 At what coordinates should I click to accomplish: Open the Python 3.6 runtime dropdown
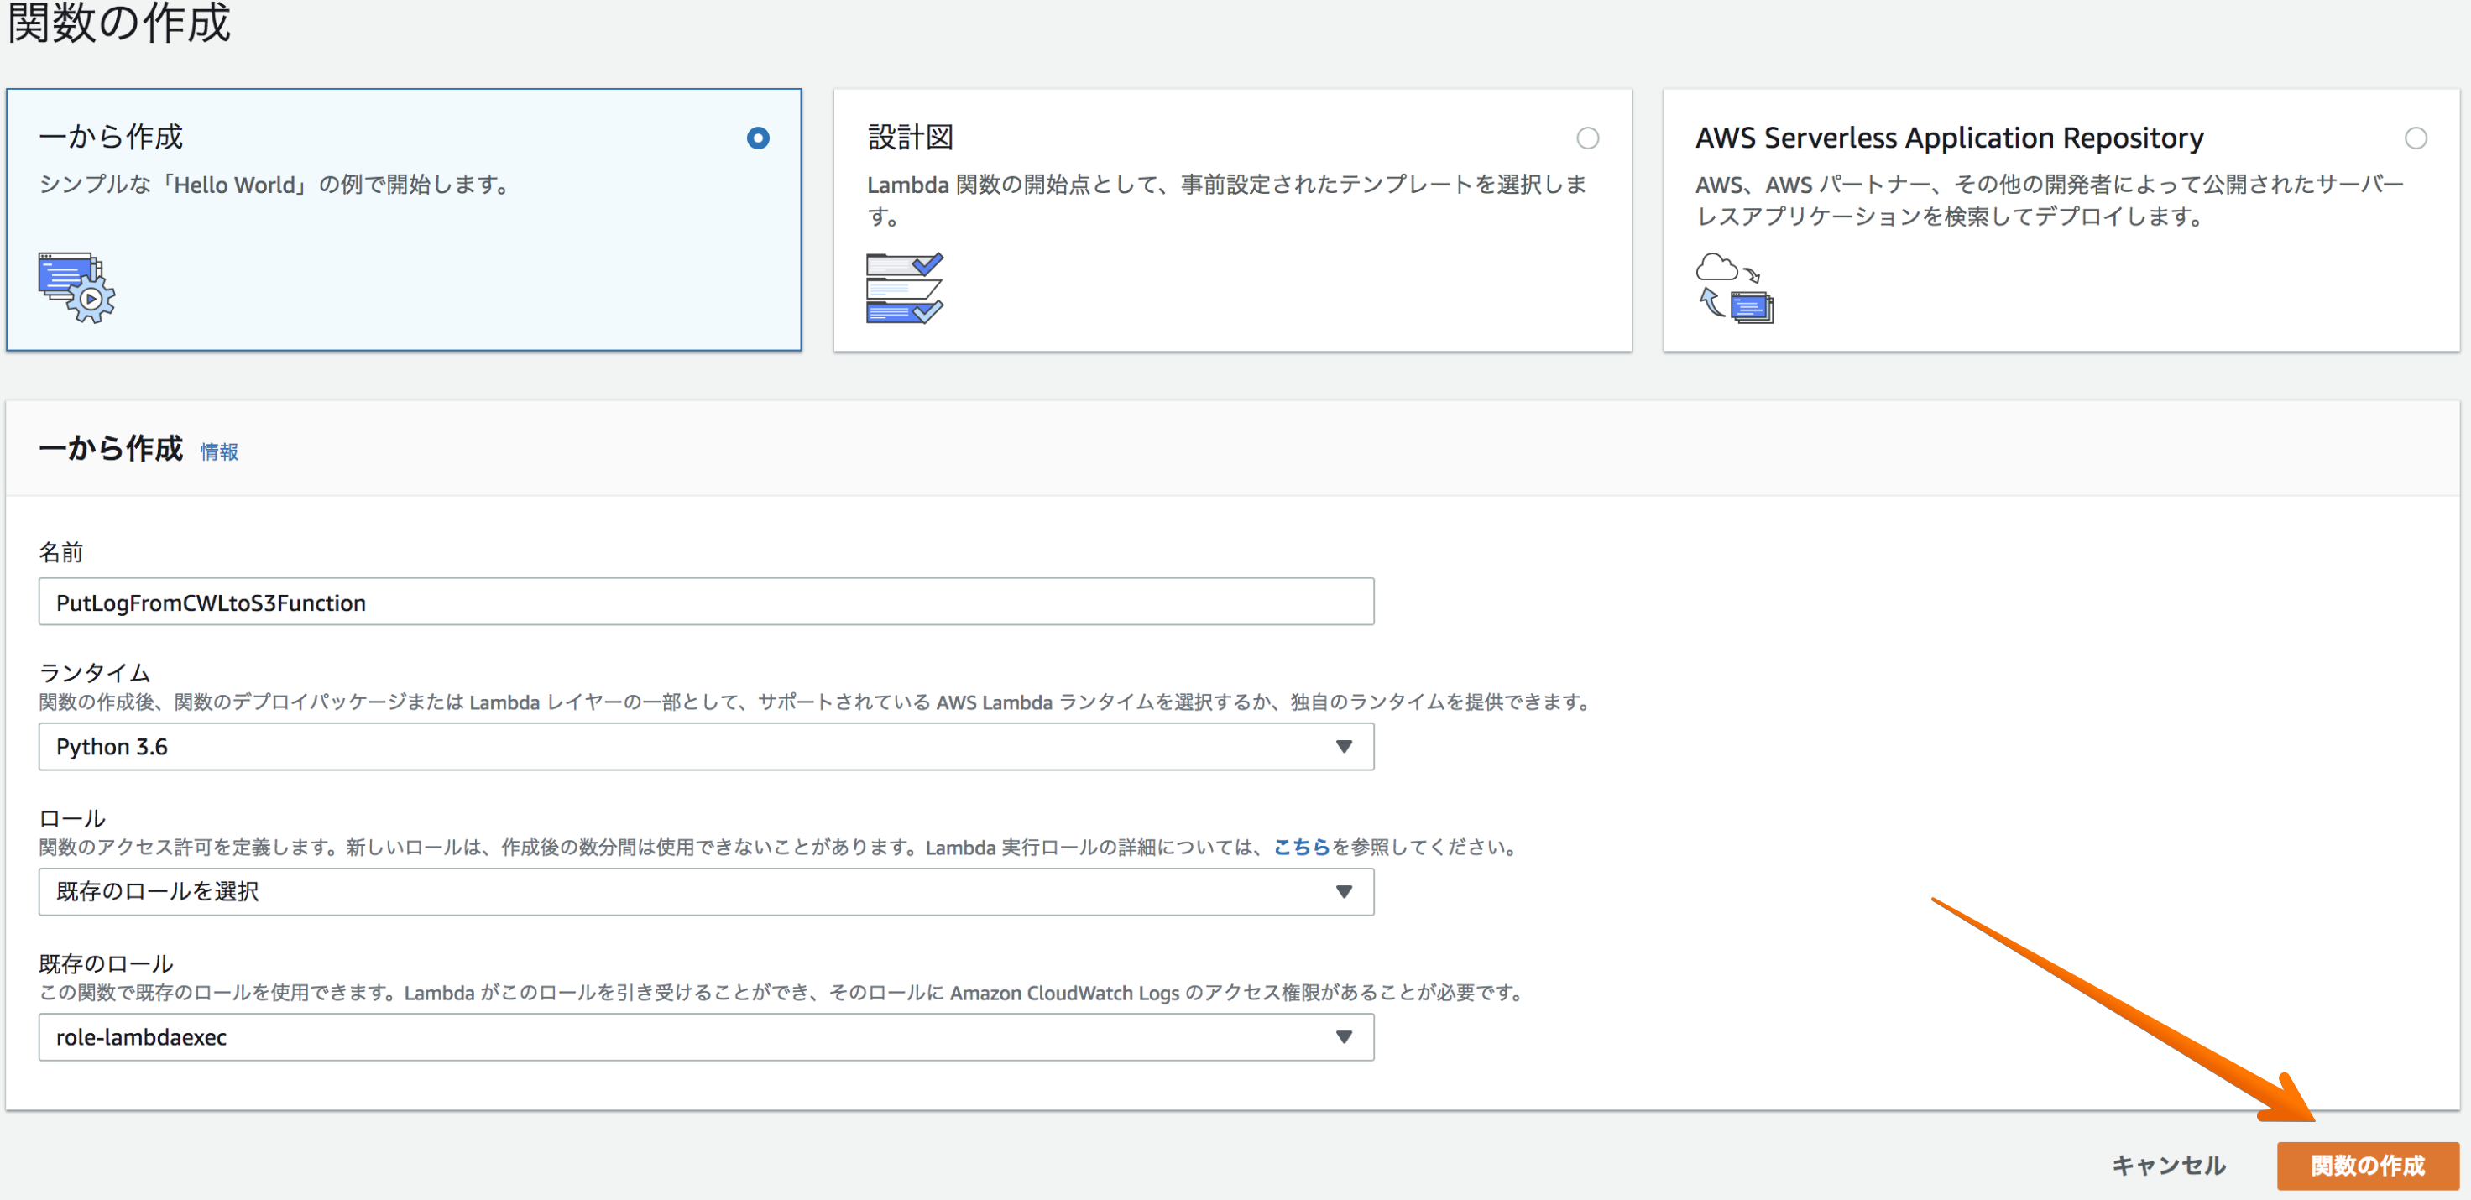[705, 746]
